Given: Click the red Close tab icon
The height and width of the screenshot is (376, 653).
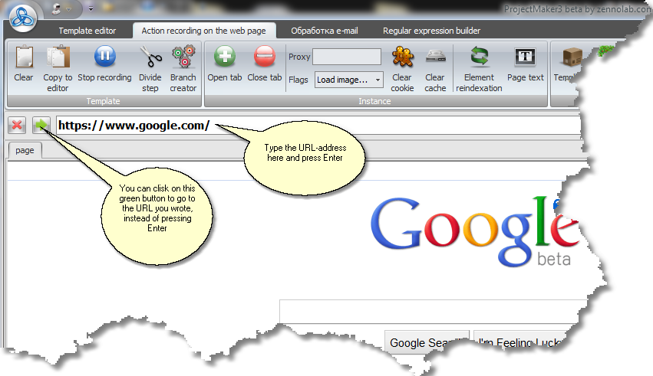Looking at the screenshot, I should click(265, 59).
